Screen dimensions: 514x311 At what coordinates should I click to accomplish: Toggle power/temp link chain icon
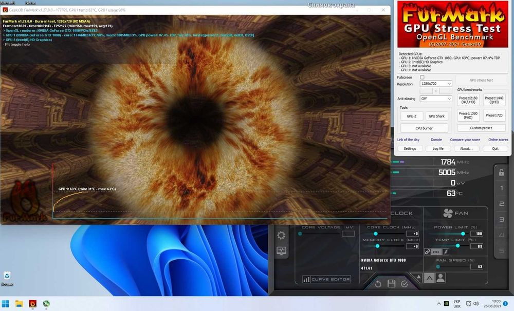tap(428, 252)
